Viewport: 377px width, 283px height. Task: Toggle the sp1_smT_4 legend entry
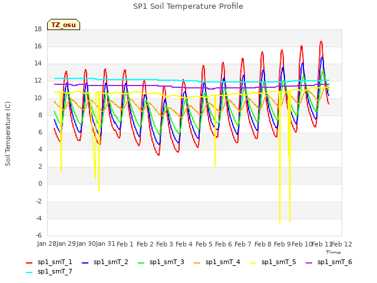click(217, 262)
